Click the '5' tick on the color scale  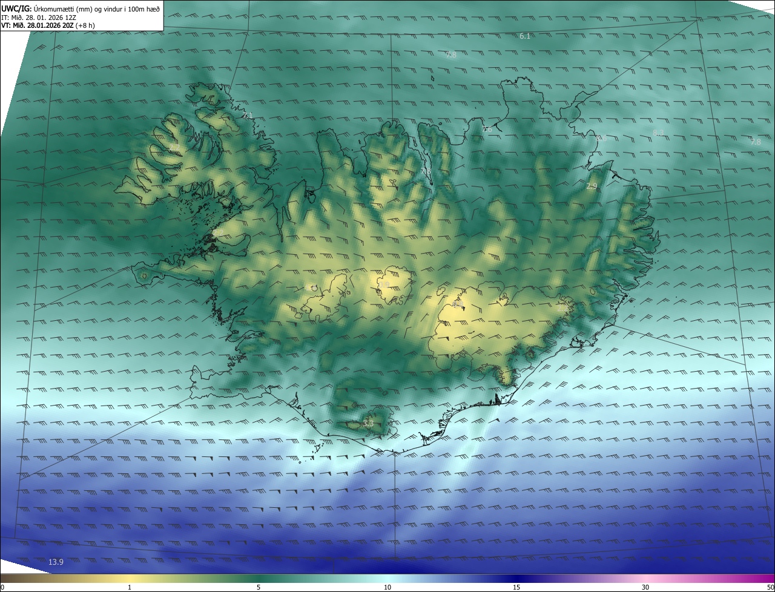click(x=259, y=587)
